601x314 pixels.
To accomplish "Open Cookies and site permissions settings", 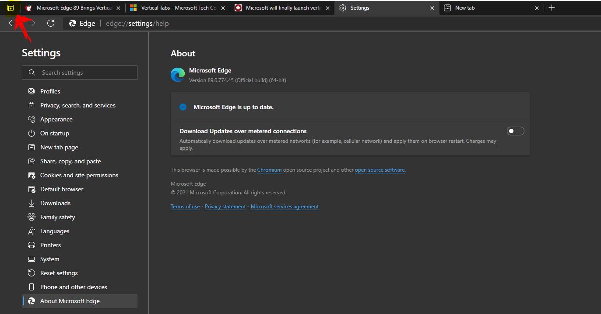I will 80,175.
